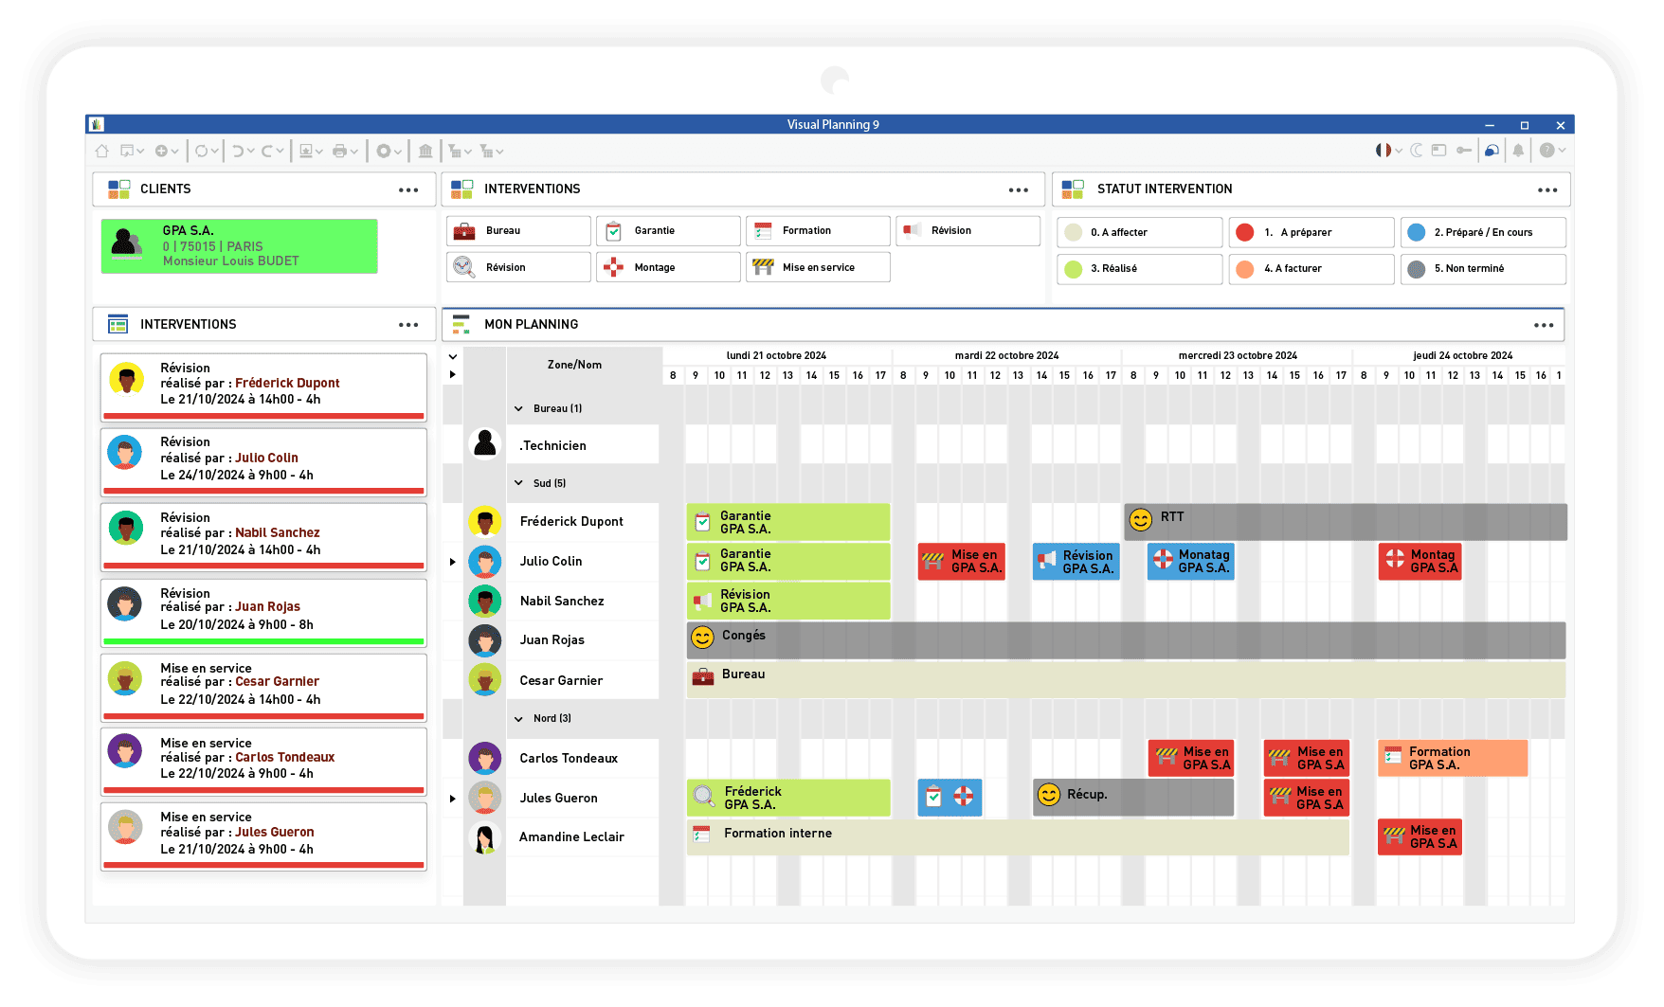Select the GPA S.A. client card
The height and width of the screenshot is (1007, 1664).
coord(240,246)
